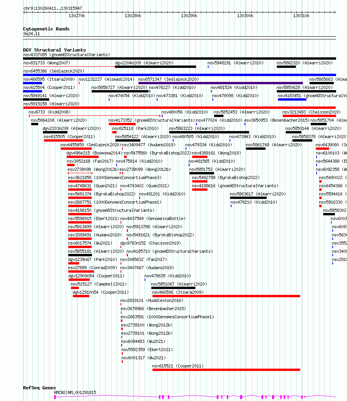Open nsv5863223 (Almarri2020) variant
347x401 pixels.
(197, 128)
